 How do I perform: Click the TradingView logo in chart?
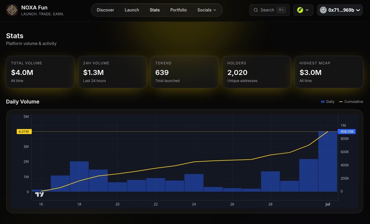pos(40,194)
